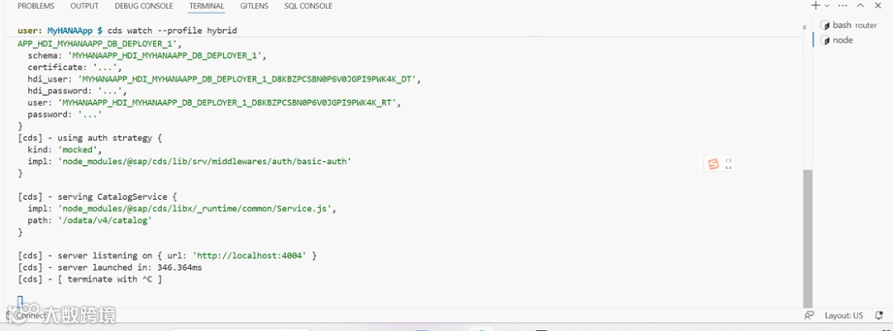This screenshot has width=893, height=331.
Task: Click the 'server launched in: 346.364ms' line
Action: tap(110, 267)
